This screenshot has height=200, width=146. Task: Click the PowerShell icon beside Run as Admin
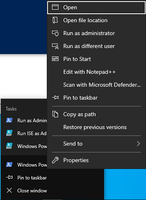[x=9, y=120]
